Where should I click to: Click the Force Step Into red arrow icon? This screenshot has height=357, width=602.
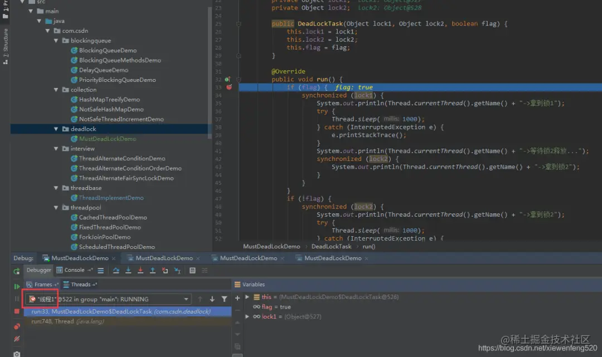pyautogui.click(x=140, y=270)
